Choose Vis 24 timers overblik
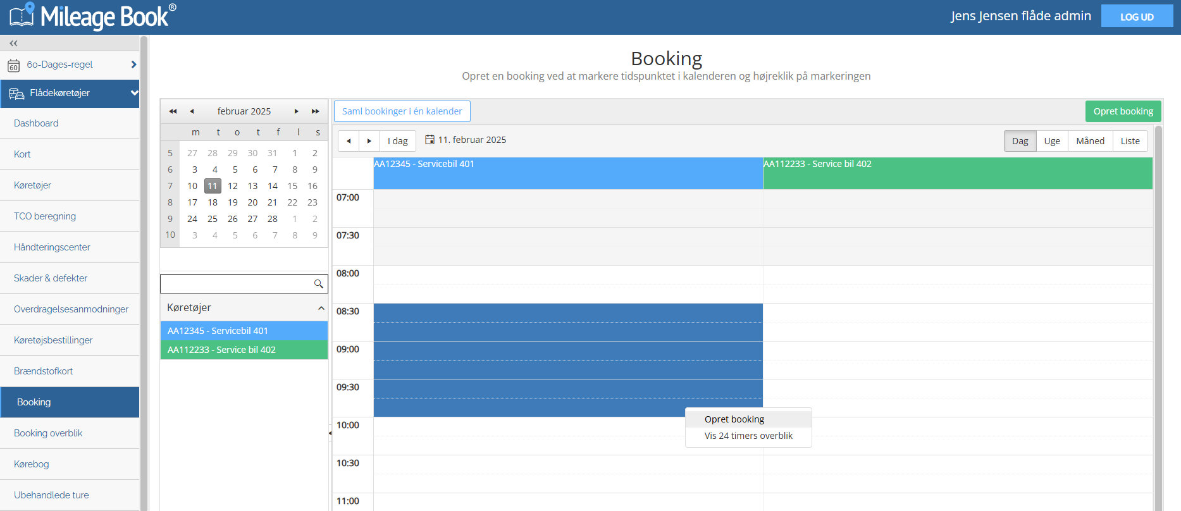Screen dimensions: 1181x511 pyautogui.click(x=748, y=436)
